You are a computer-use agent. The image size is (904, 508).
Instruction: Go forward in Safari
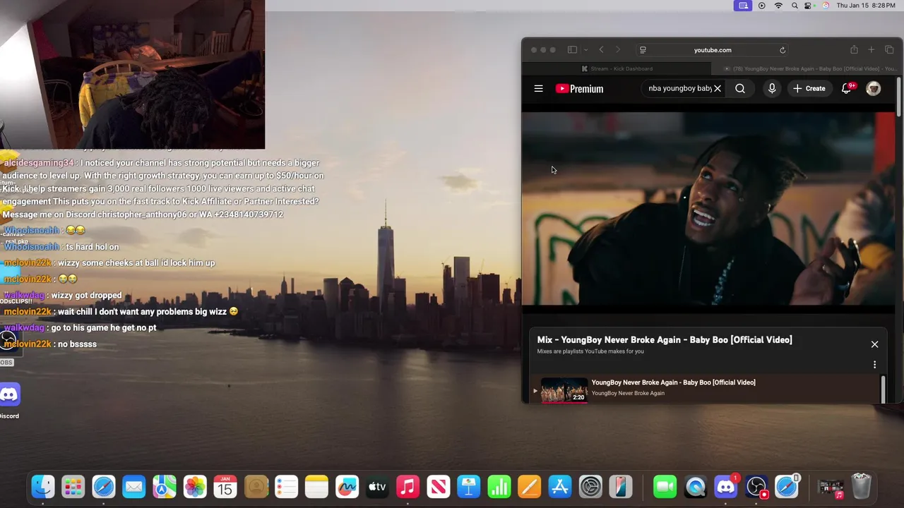click(618, 50)
